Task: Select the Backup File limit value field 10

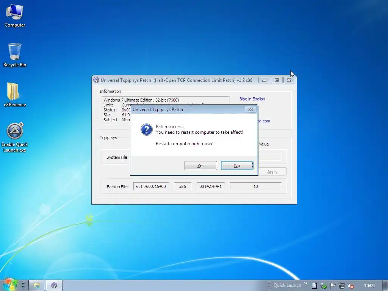Action: coord(256,186)
